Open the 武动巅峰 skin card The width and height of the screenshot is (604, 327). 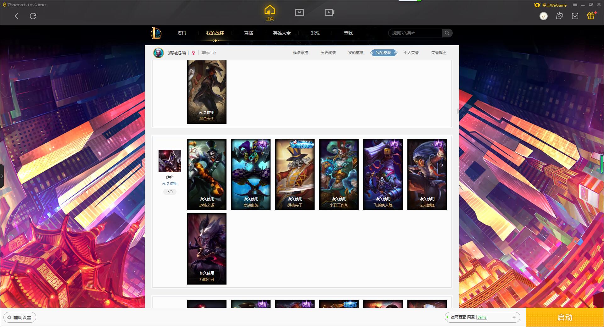[427, 175]
